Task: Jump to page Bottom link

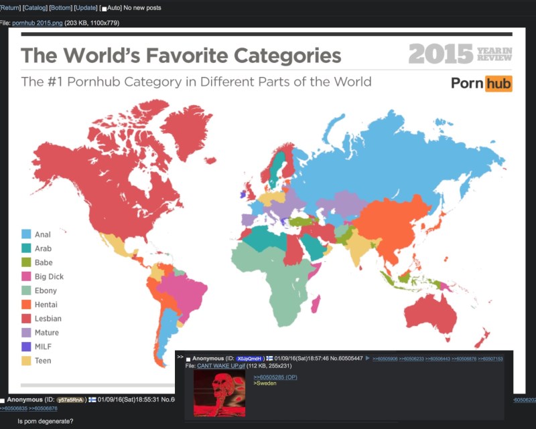Action: (x=62, y=7)
